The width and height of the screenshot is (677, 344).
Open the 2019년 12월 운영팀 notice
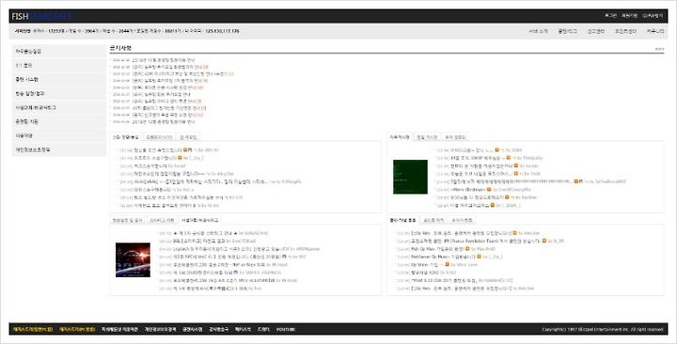coord(164,122)
